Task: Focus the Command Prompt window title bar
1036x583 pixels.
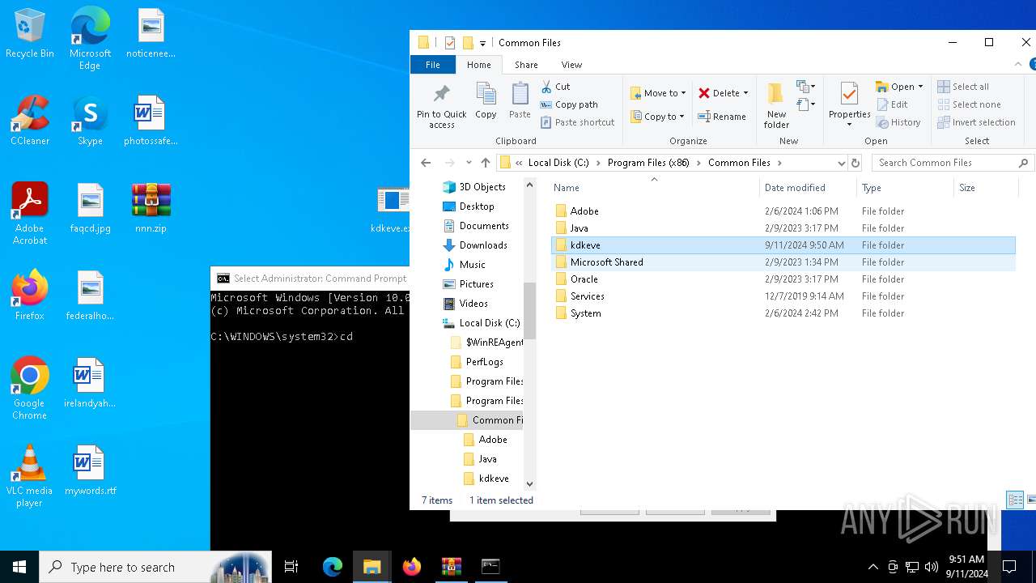Action: pos(310,279)
